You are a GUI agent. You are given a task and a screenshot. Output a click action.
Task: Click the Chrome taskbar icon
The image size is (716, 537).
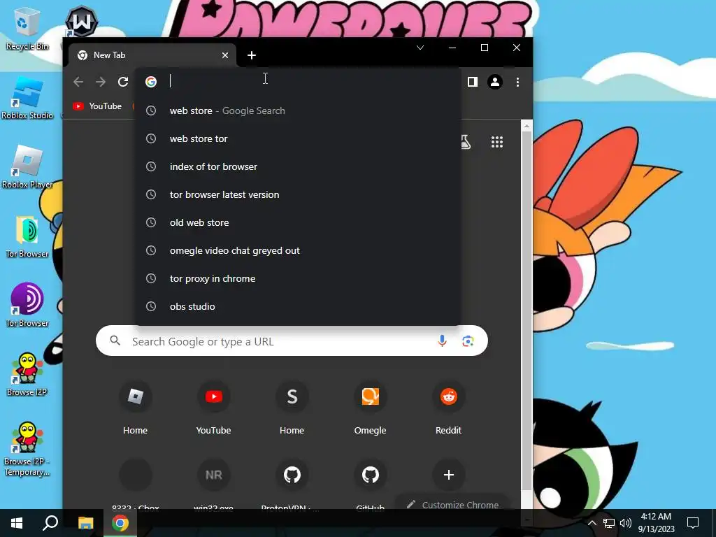120,523
